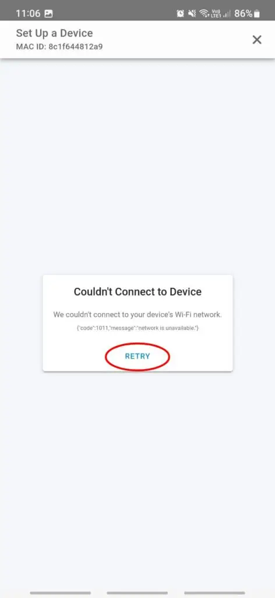This screenshot has height=598, width=275.
Task: Tap the right navigation bar handle
Action: coord(214,593)
